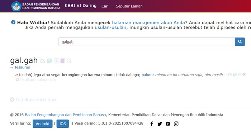251x136 pixels.
Task: Click Usulkan makna baru link text
Action: [x=38, y=80]
